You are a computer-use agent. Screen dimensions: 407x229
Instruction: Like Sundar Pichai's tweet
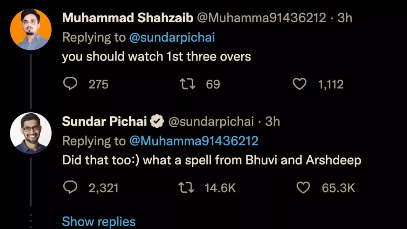click(x=303, y=188)
